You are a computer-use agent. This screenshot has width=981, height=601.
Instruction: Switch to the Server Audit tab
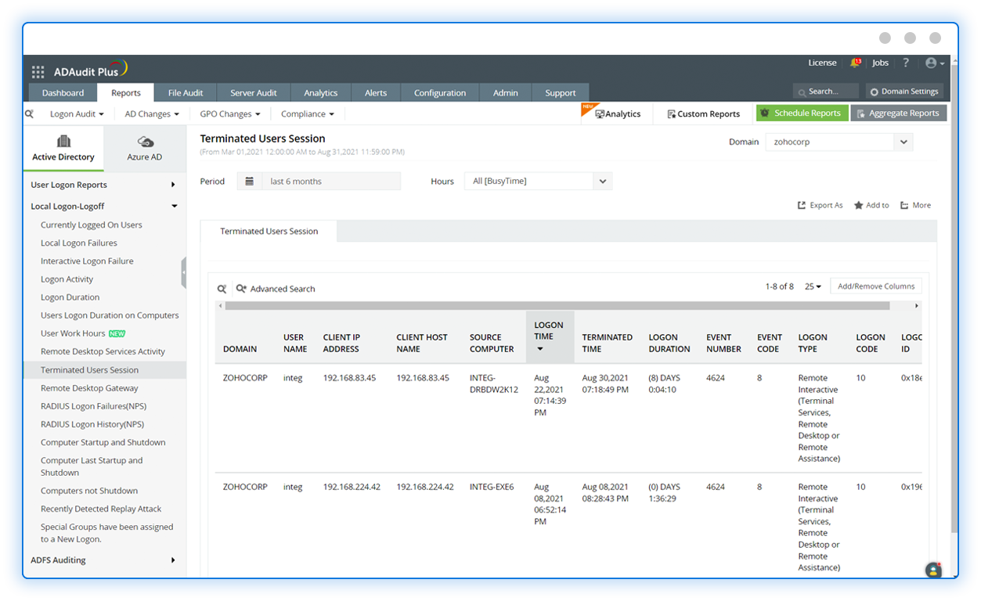pyautogui.click(x=254, y=92)
